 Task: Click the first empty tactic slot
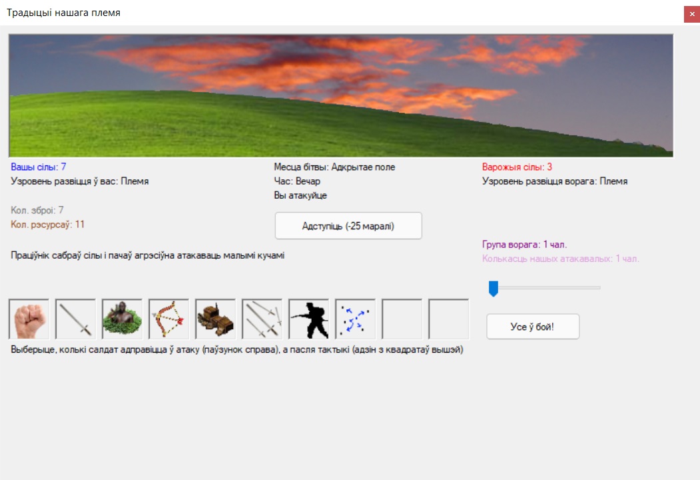[x=402, y=319]
